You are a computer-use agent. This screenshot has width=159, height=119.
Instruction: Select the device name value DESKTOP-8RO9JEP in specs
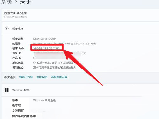click(x=45, y=39)
